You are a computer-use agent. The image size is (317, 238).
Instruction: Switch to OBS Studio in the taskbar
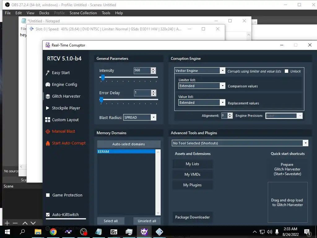(83, 232)
